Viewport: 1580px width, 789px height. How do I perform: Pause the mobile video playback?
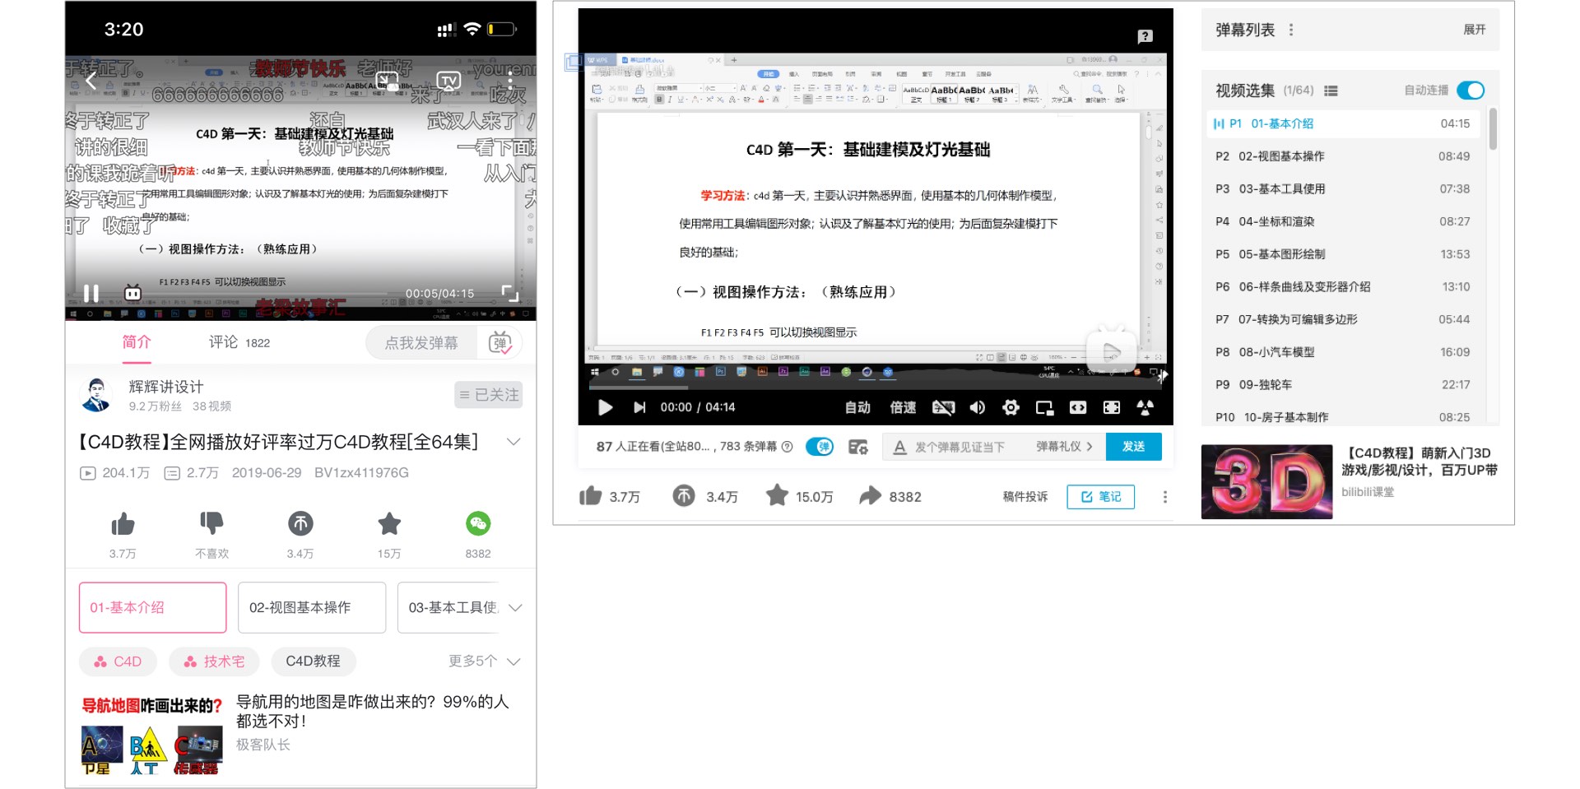[x=91, y=293]
